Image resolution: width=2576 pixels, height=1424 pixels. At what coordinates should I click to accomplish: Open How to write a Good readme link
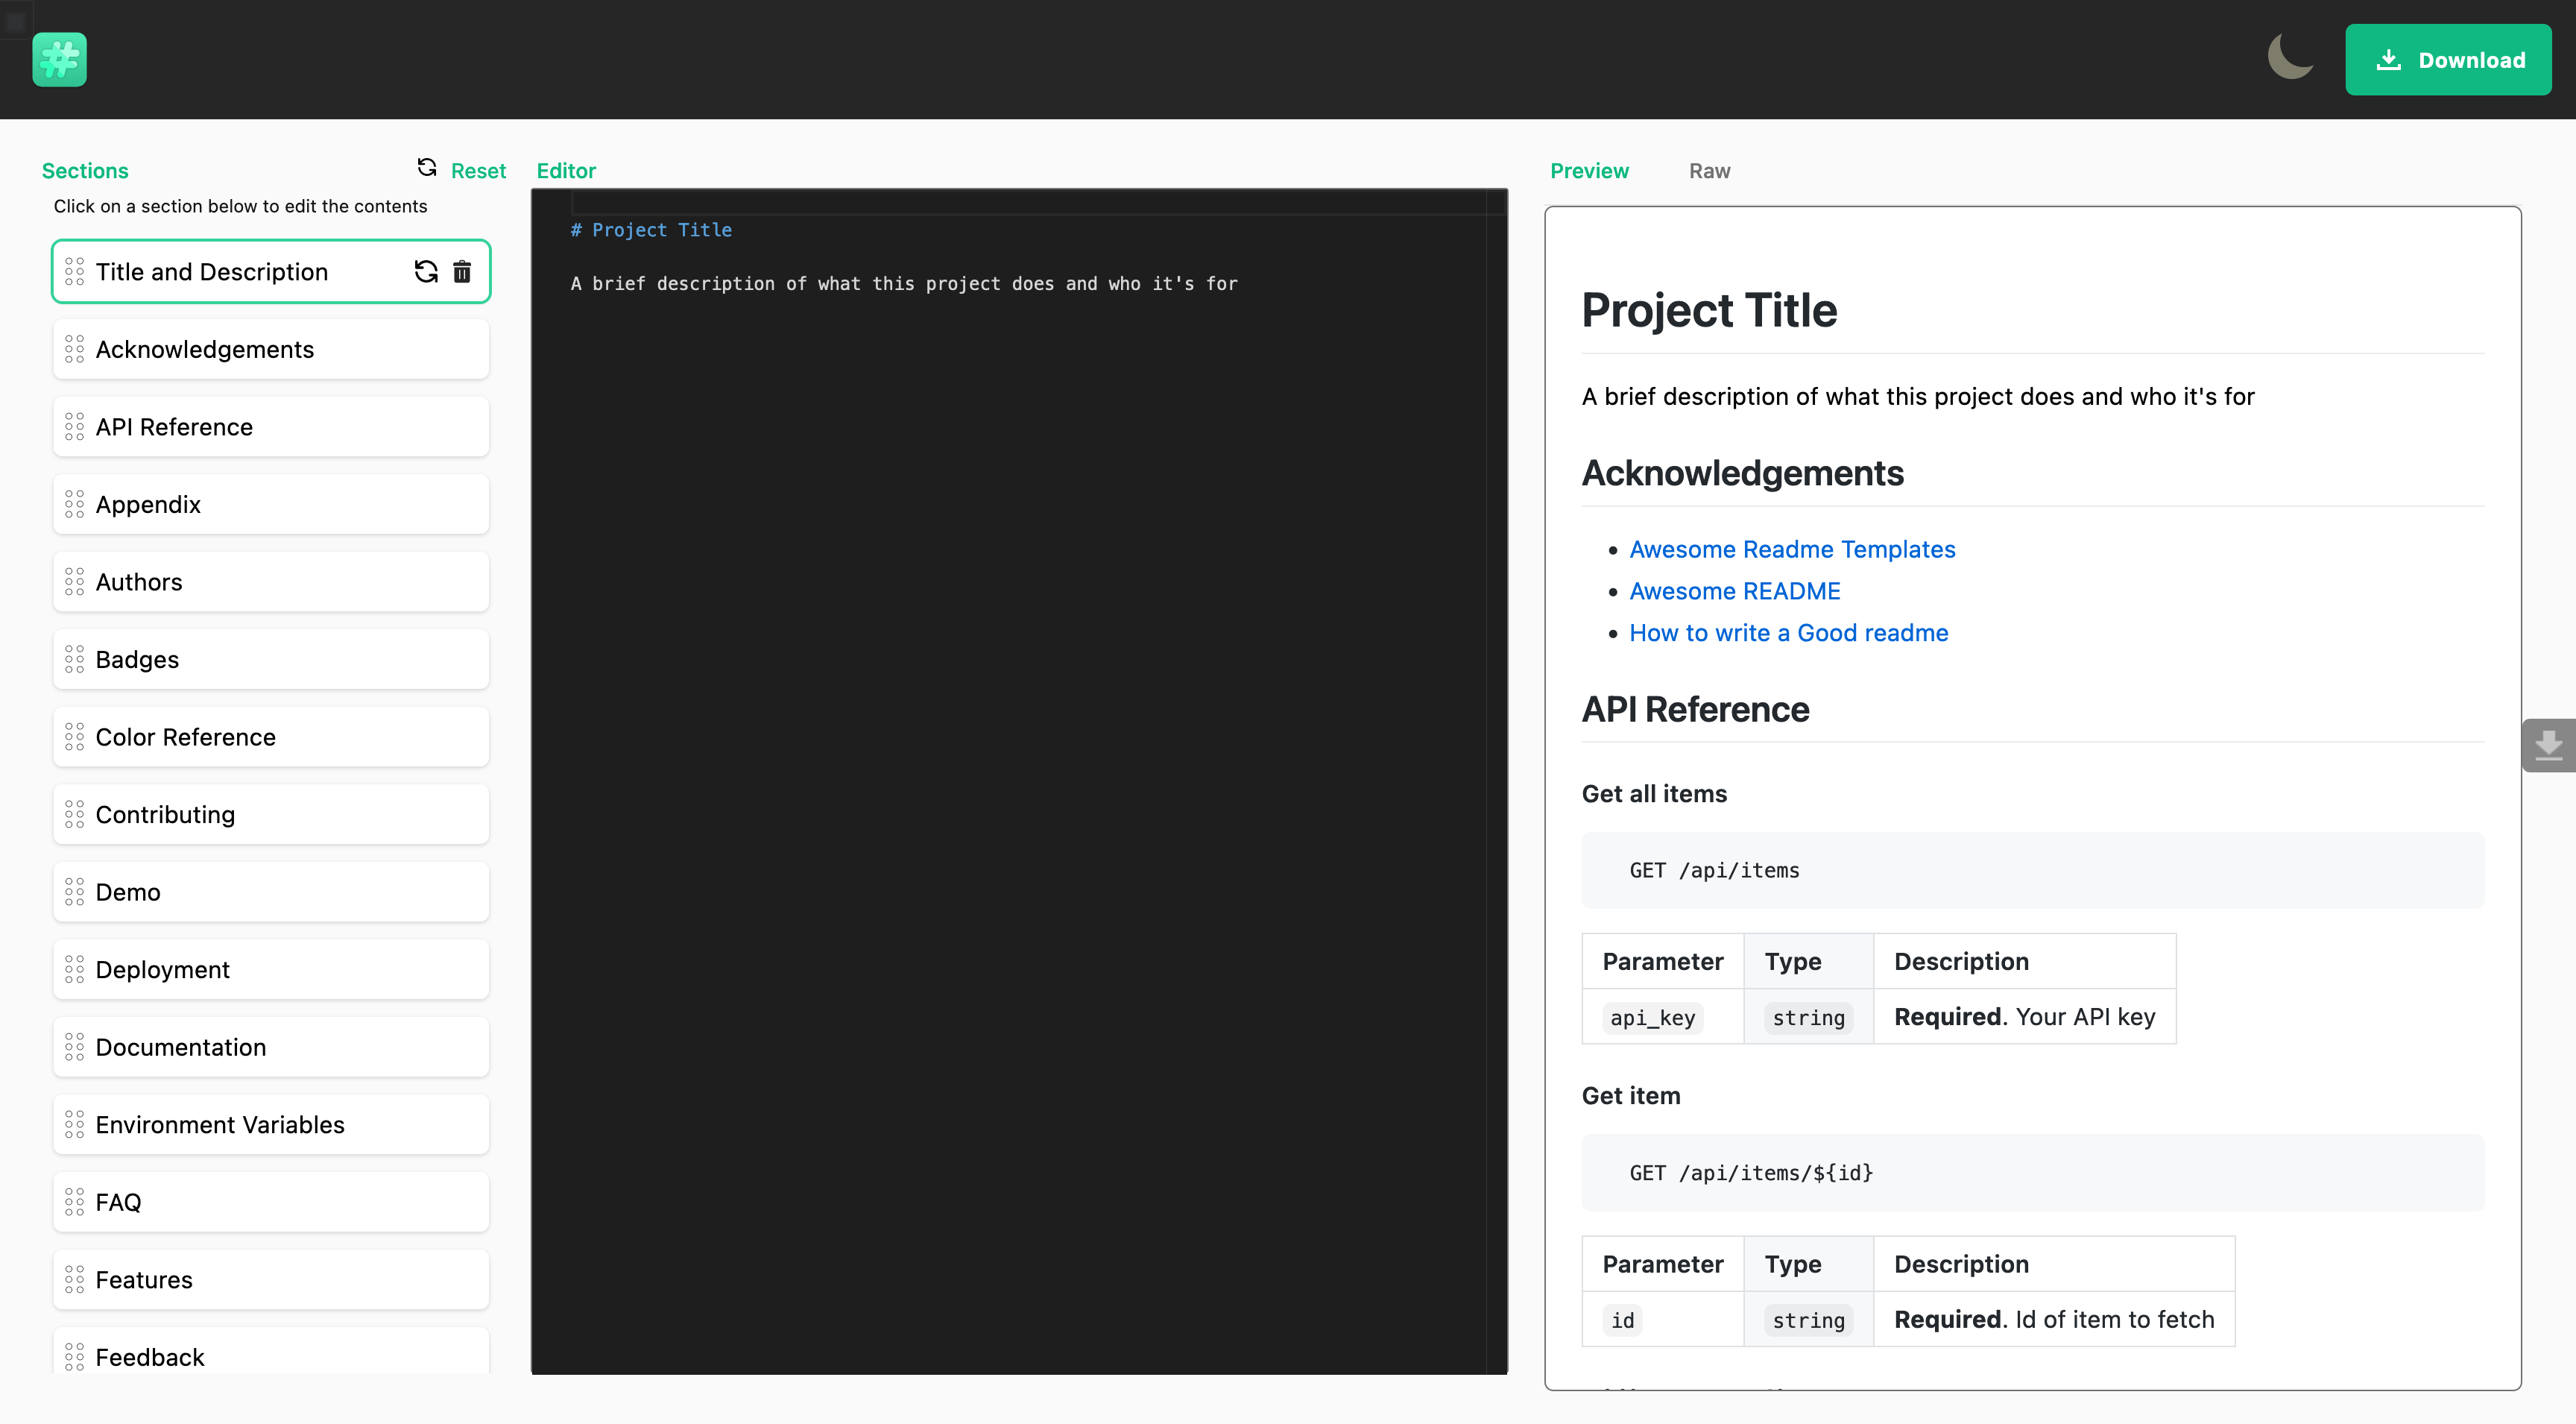(1788, 633)
